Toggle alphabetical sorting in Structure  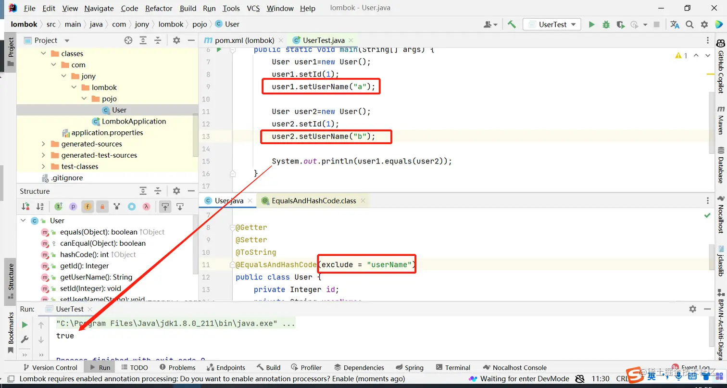tap(40, 207)
